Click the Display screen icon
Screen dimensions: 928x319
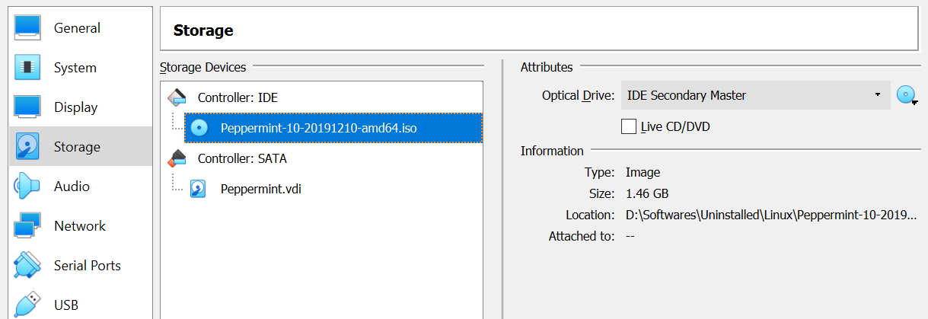coord(27,107)
